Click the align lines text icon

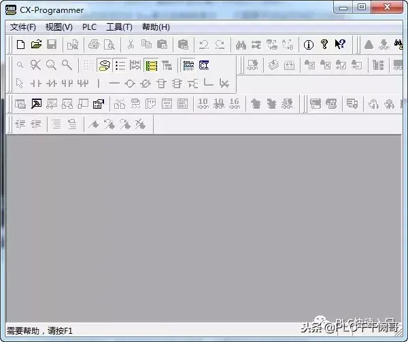point(56,124)
